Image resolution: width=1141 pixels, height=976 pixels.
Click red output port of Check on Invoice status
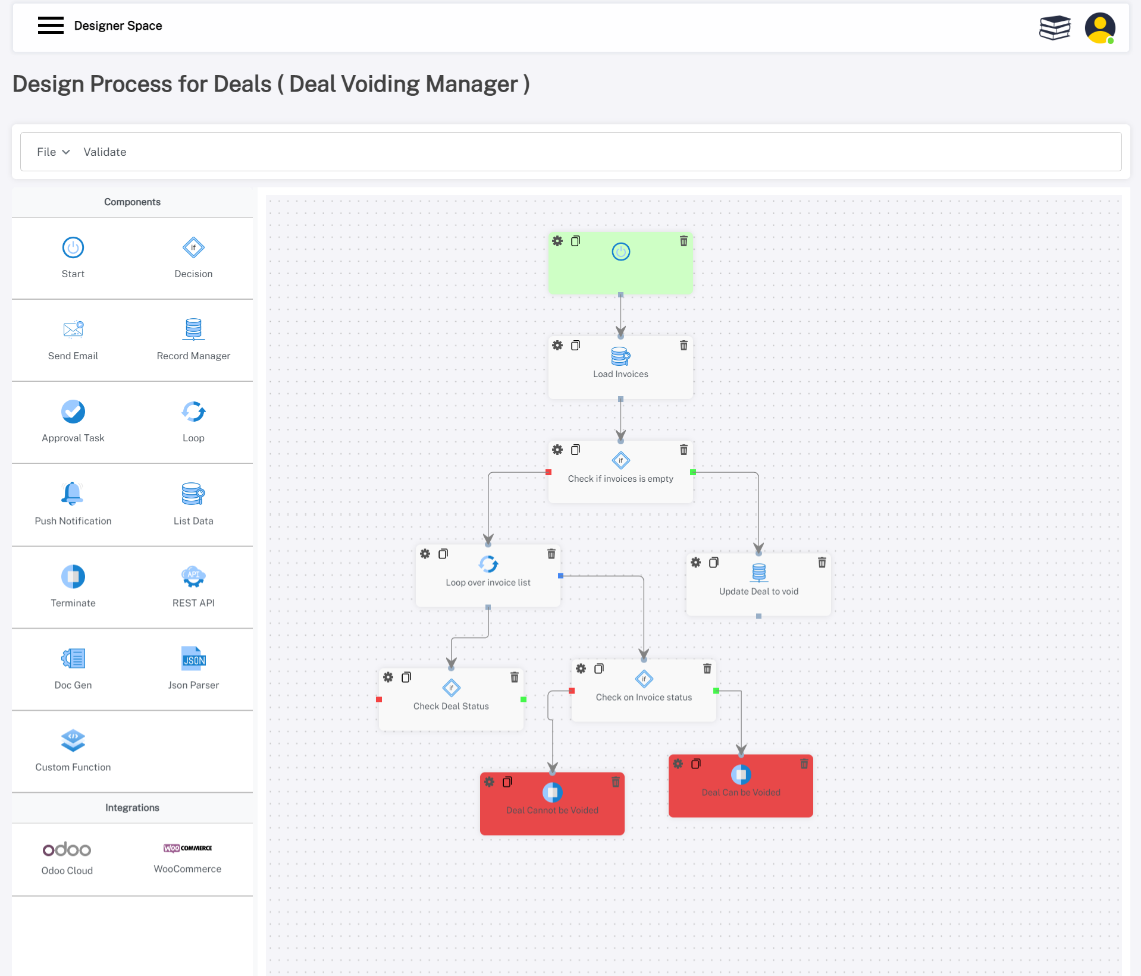pos(572,691)
